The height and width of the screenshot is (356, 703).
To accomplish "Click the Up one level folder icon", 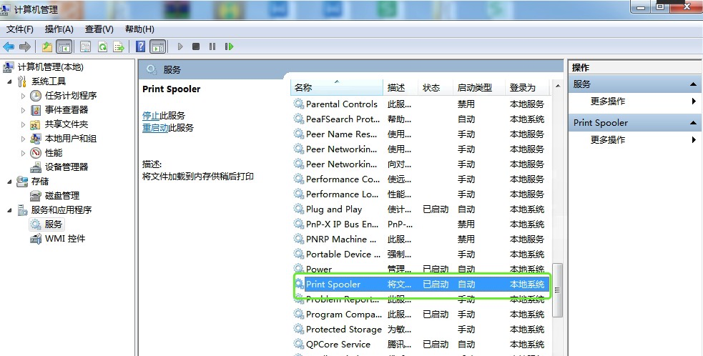I will (x=47, y=46).
